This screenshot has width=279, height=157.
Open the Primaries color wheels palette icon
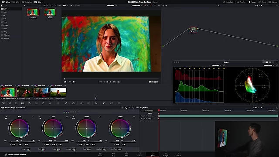pos(16,103)
